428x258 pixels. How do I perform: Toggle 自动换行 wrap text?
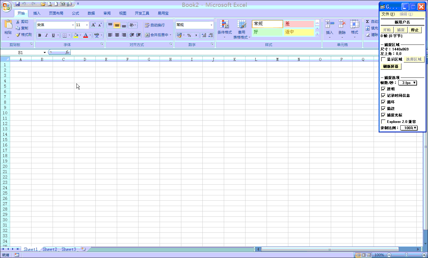[x=155, y=25]
